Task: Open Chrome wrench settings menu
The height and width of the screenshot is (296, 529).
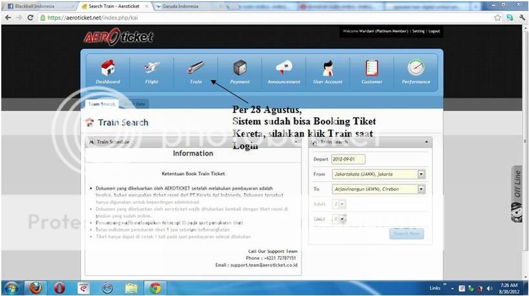Action: 522,17
